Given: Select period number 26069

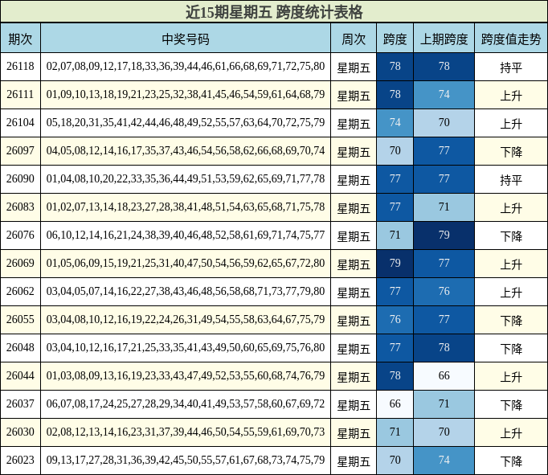Looking at the screenshot, I should click(x=20, y=263).
